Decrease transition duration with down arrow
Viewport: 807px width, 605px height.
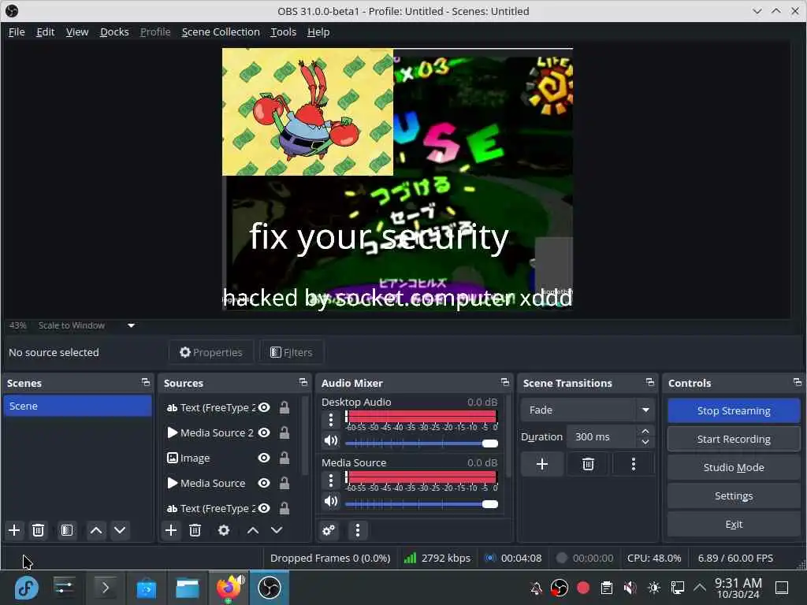pos(645,443)
